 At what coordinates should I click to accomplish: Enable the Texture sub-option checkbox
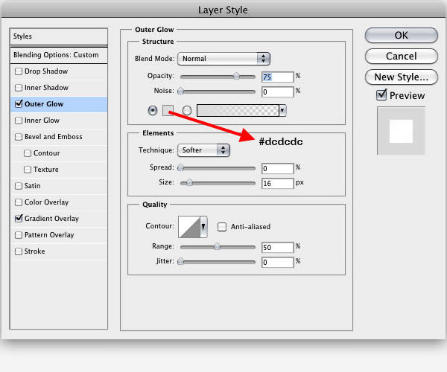(28, 170)
